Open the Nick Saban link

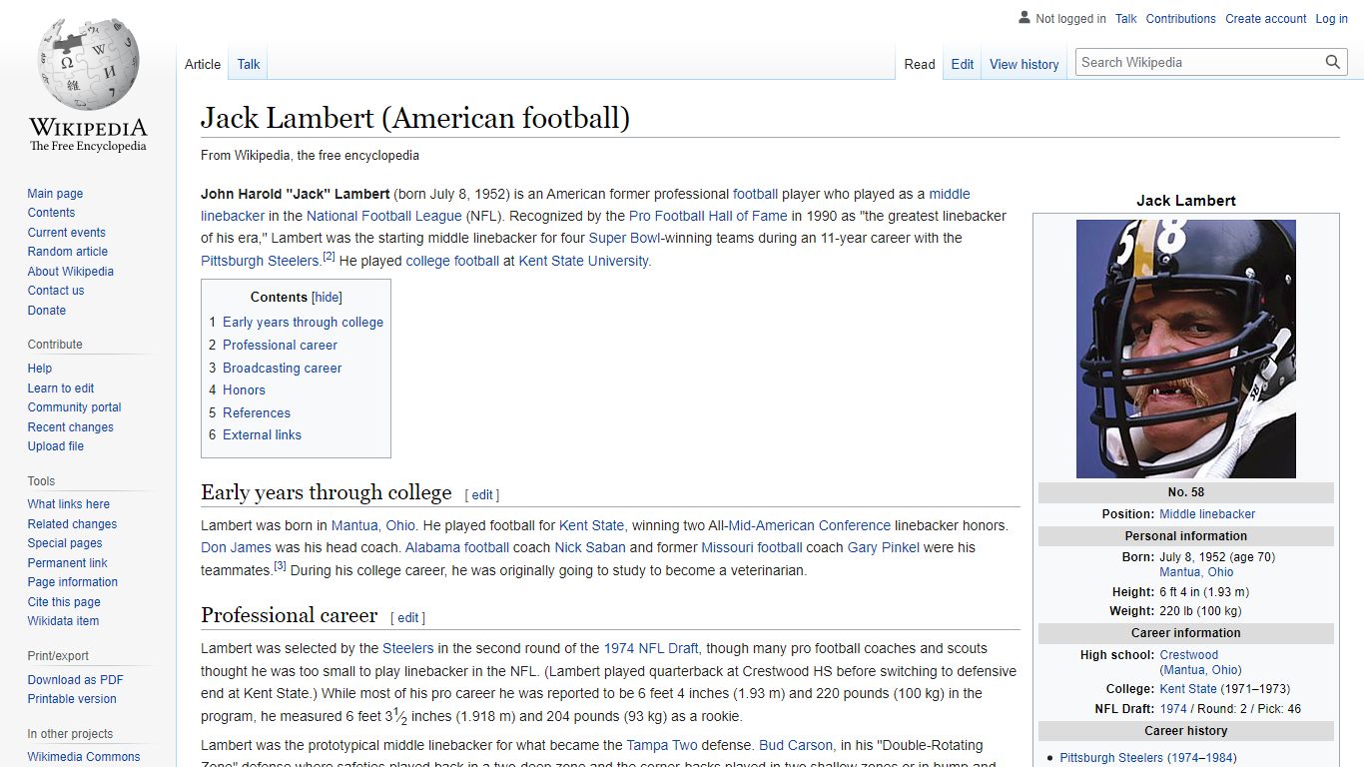pyautogui.click(x=590, y=548)
